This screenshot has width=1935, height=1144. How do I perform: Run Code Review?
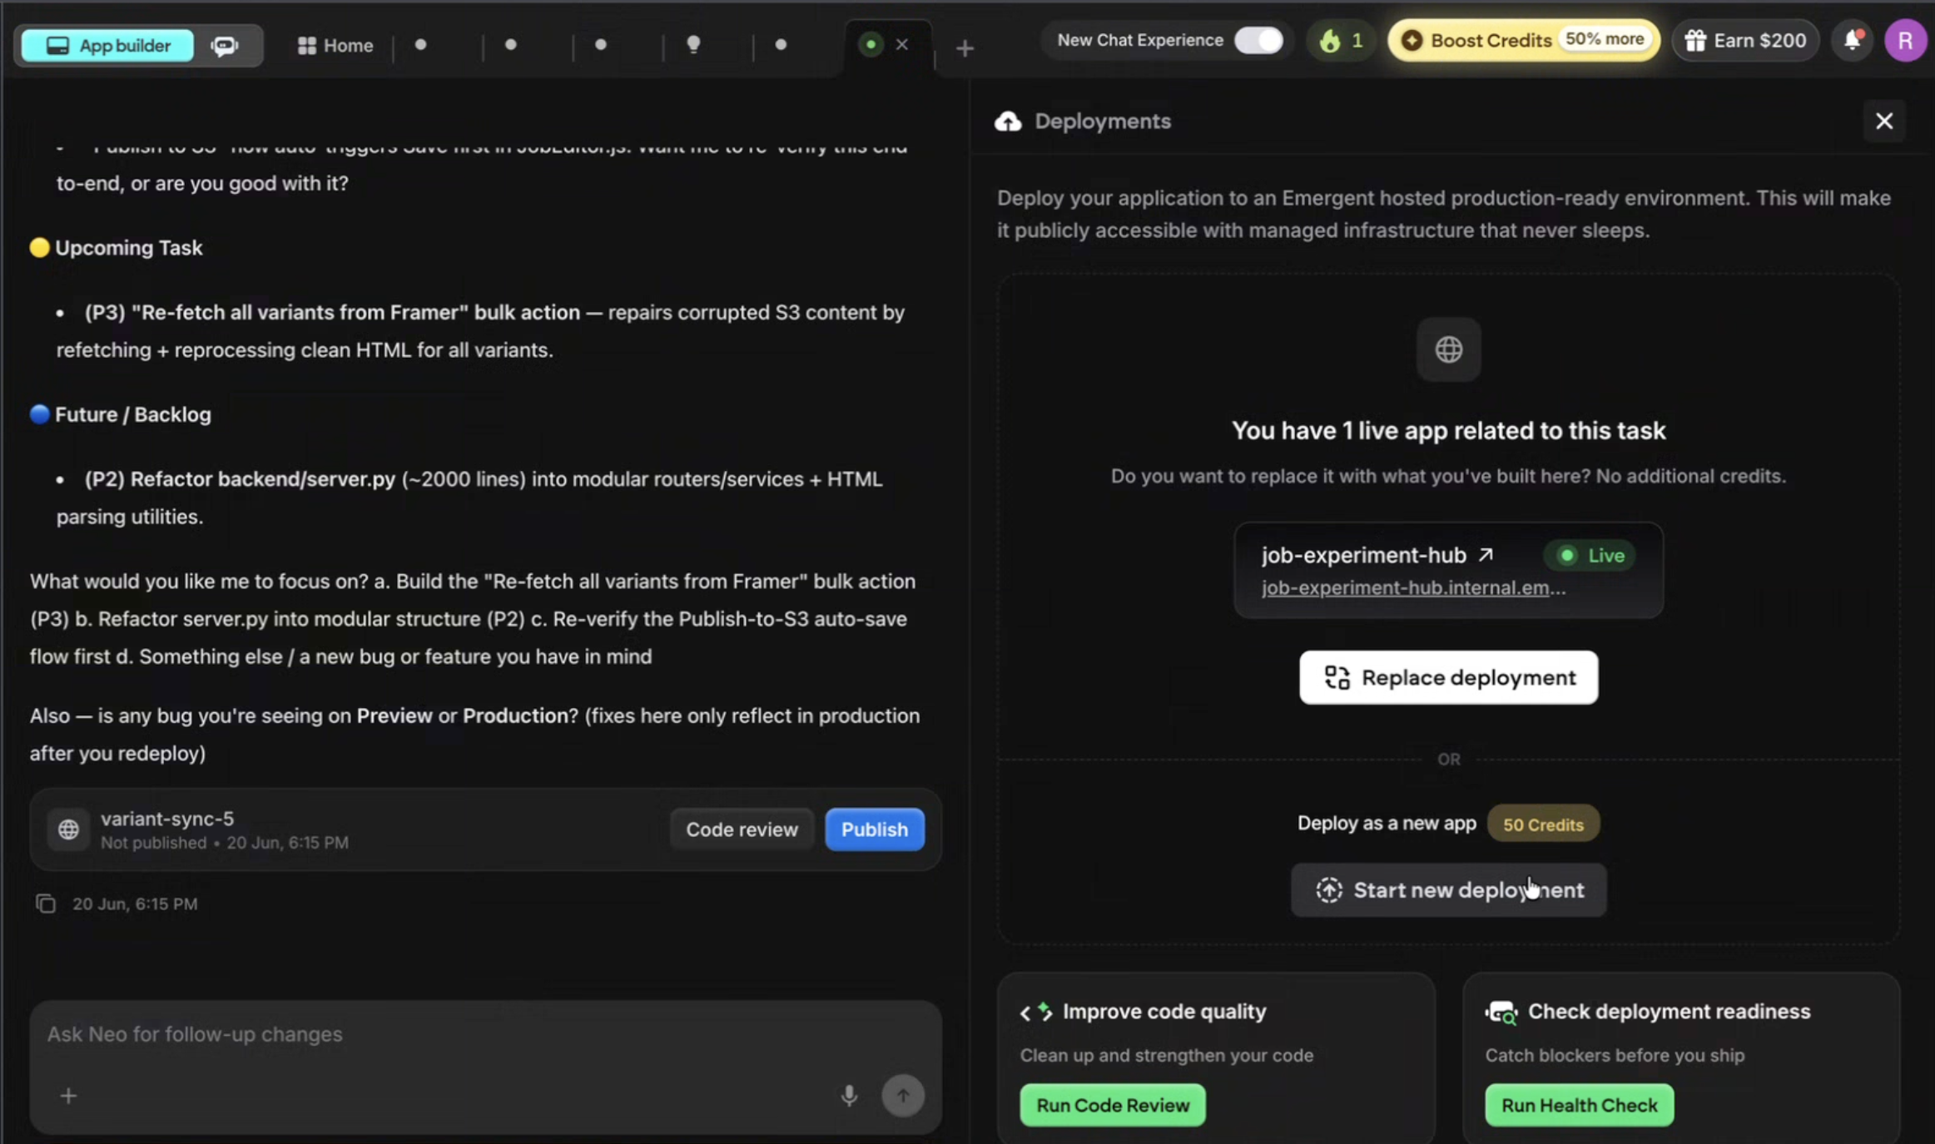click(x=1112, y=1105)
